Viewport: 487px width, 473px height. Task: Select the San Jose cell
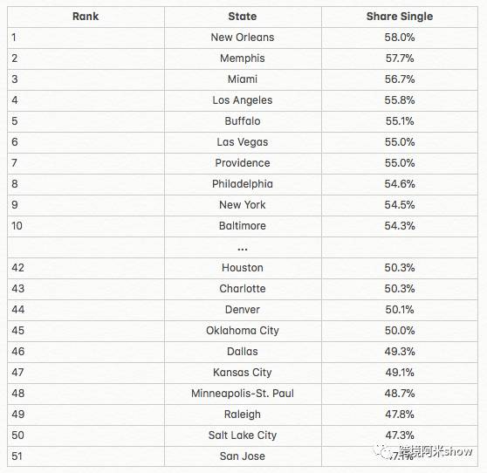(243, 456)
